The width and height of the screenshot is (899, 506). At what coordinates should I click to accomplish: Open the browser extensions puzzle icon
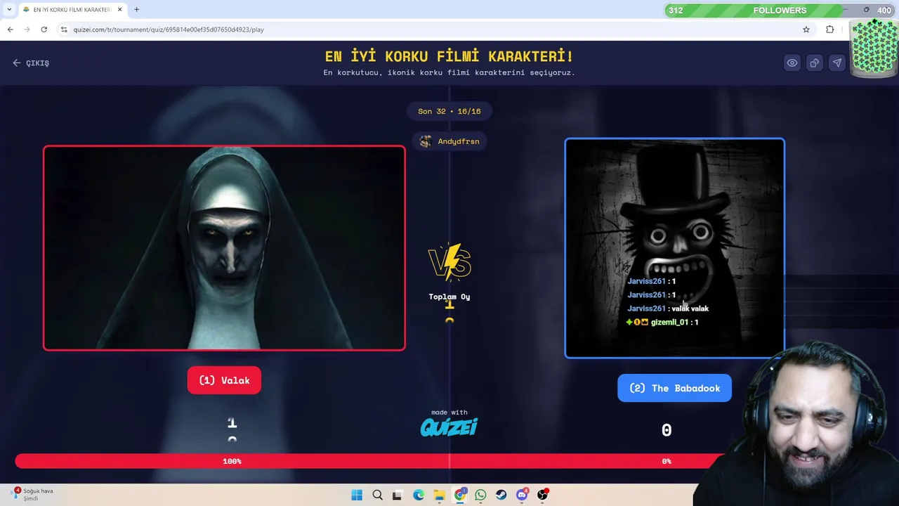coord(830,30)
